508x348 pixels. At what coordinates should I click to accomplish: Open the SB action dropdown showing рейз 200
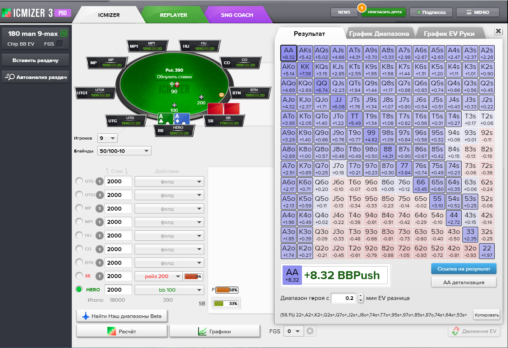(x=158, y=276)
